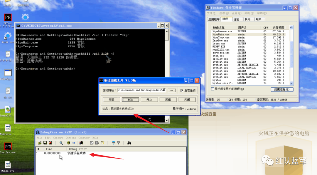
Task: Click binoculars Find icon in DebugView
Action: 129,143
